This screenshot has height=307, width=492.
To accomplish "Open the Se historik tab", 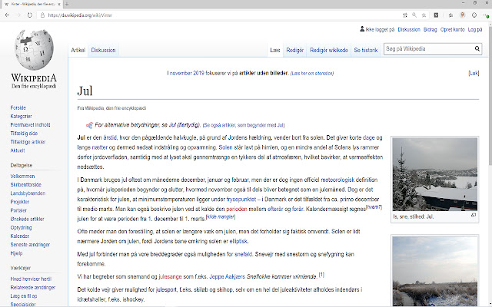I will [366, 50].
